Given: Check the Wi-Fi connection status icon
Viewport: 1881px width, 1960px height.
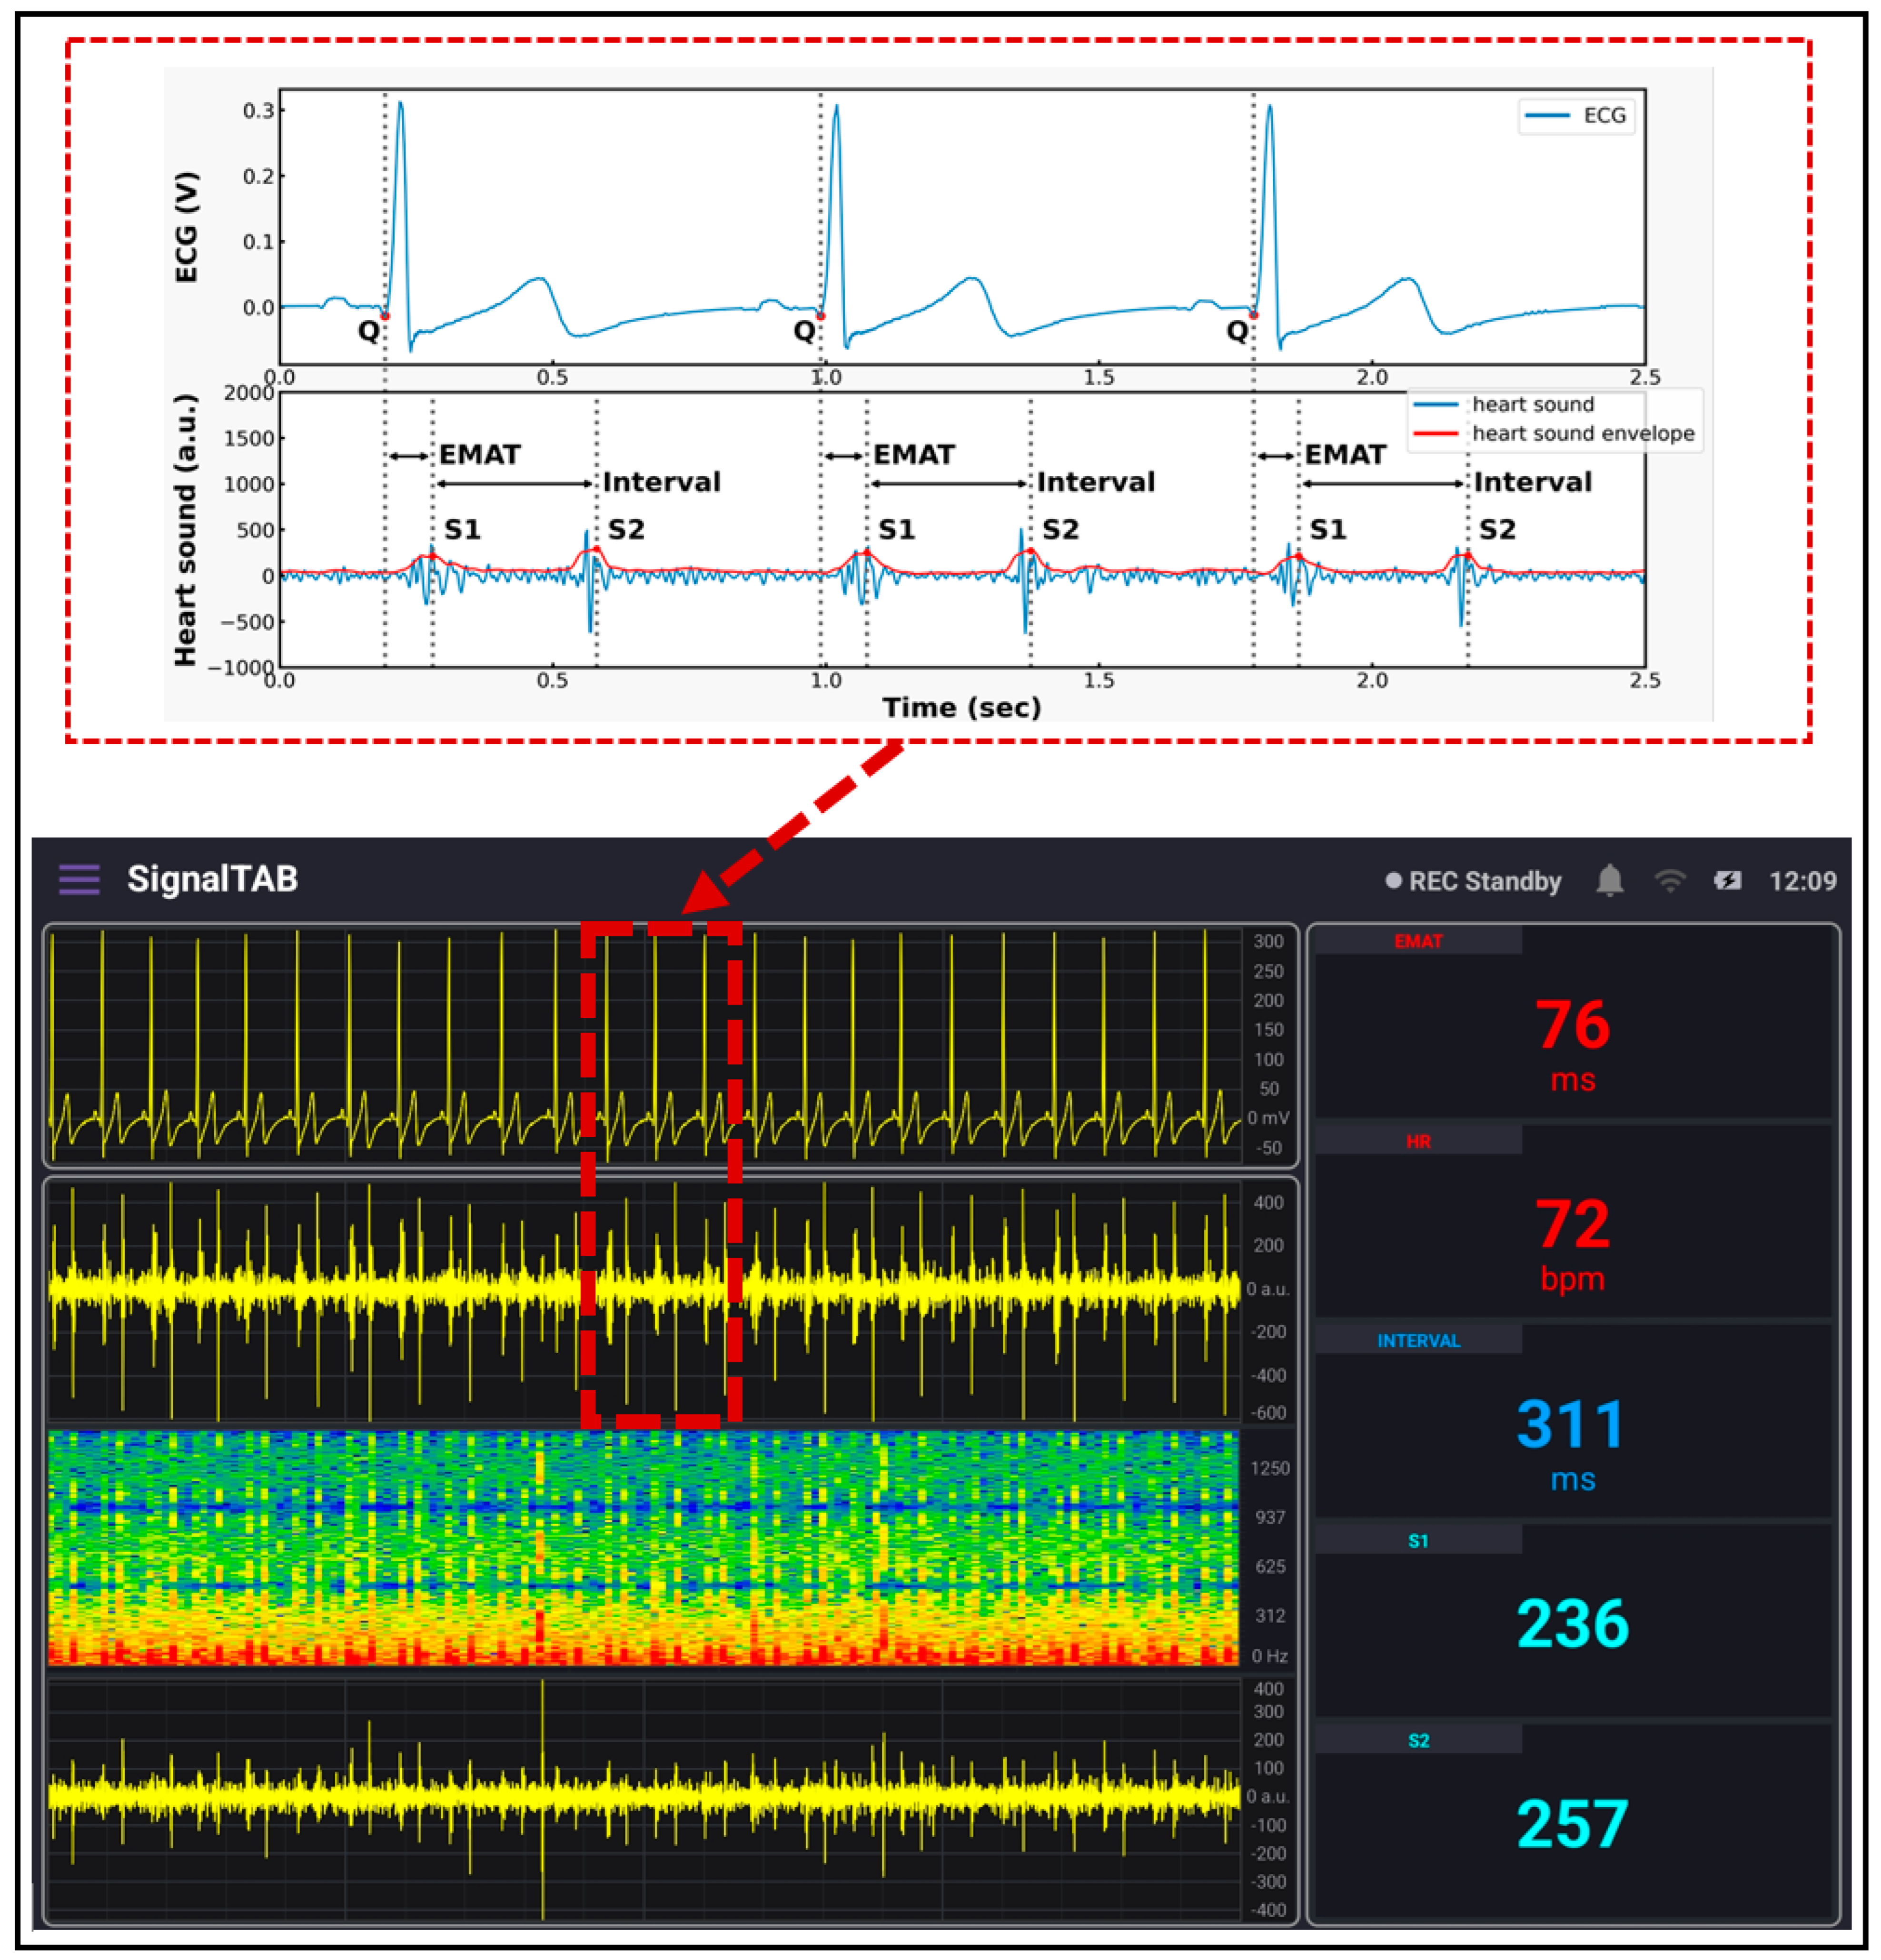Looking at the screenshot, I should 1671,880.
